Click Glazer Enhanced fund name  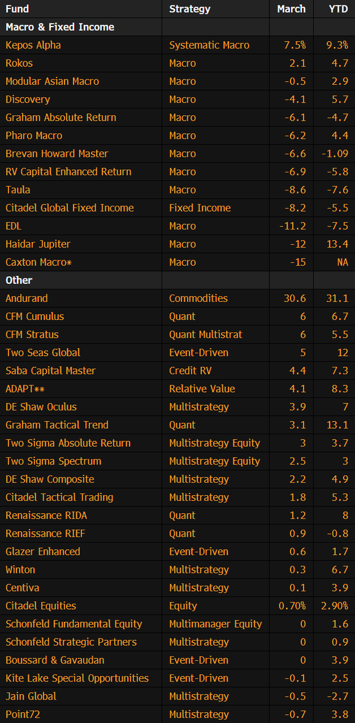click(x=43, y=551)
